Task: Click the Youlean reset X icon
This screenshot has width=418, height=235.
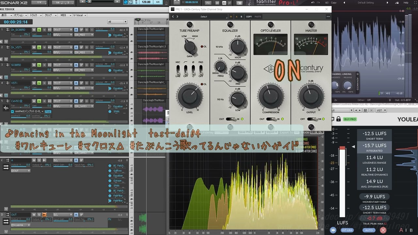Action: pyautogui.click(x=383, y=230)
